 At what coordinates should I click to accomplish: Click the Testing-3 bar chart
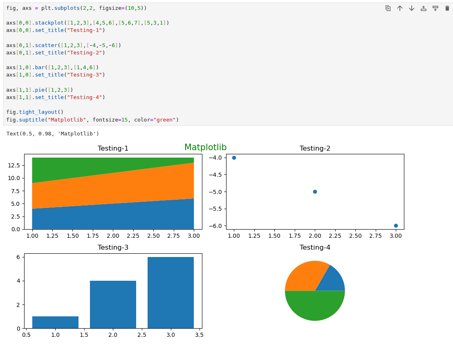point(113,291)
